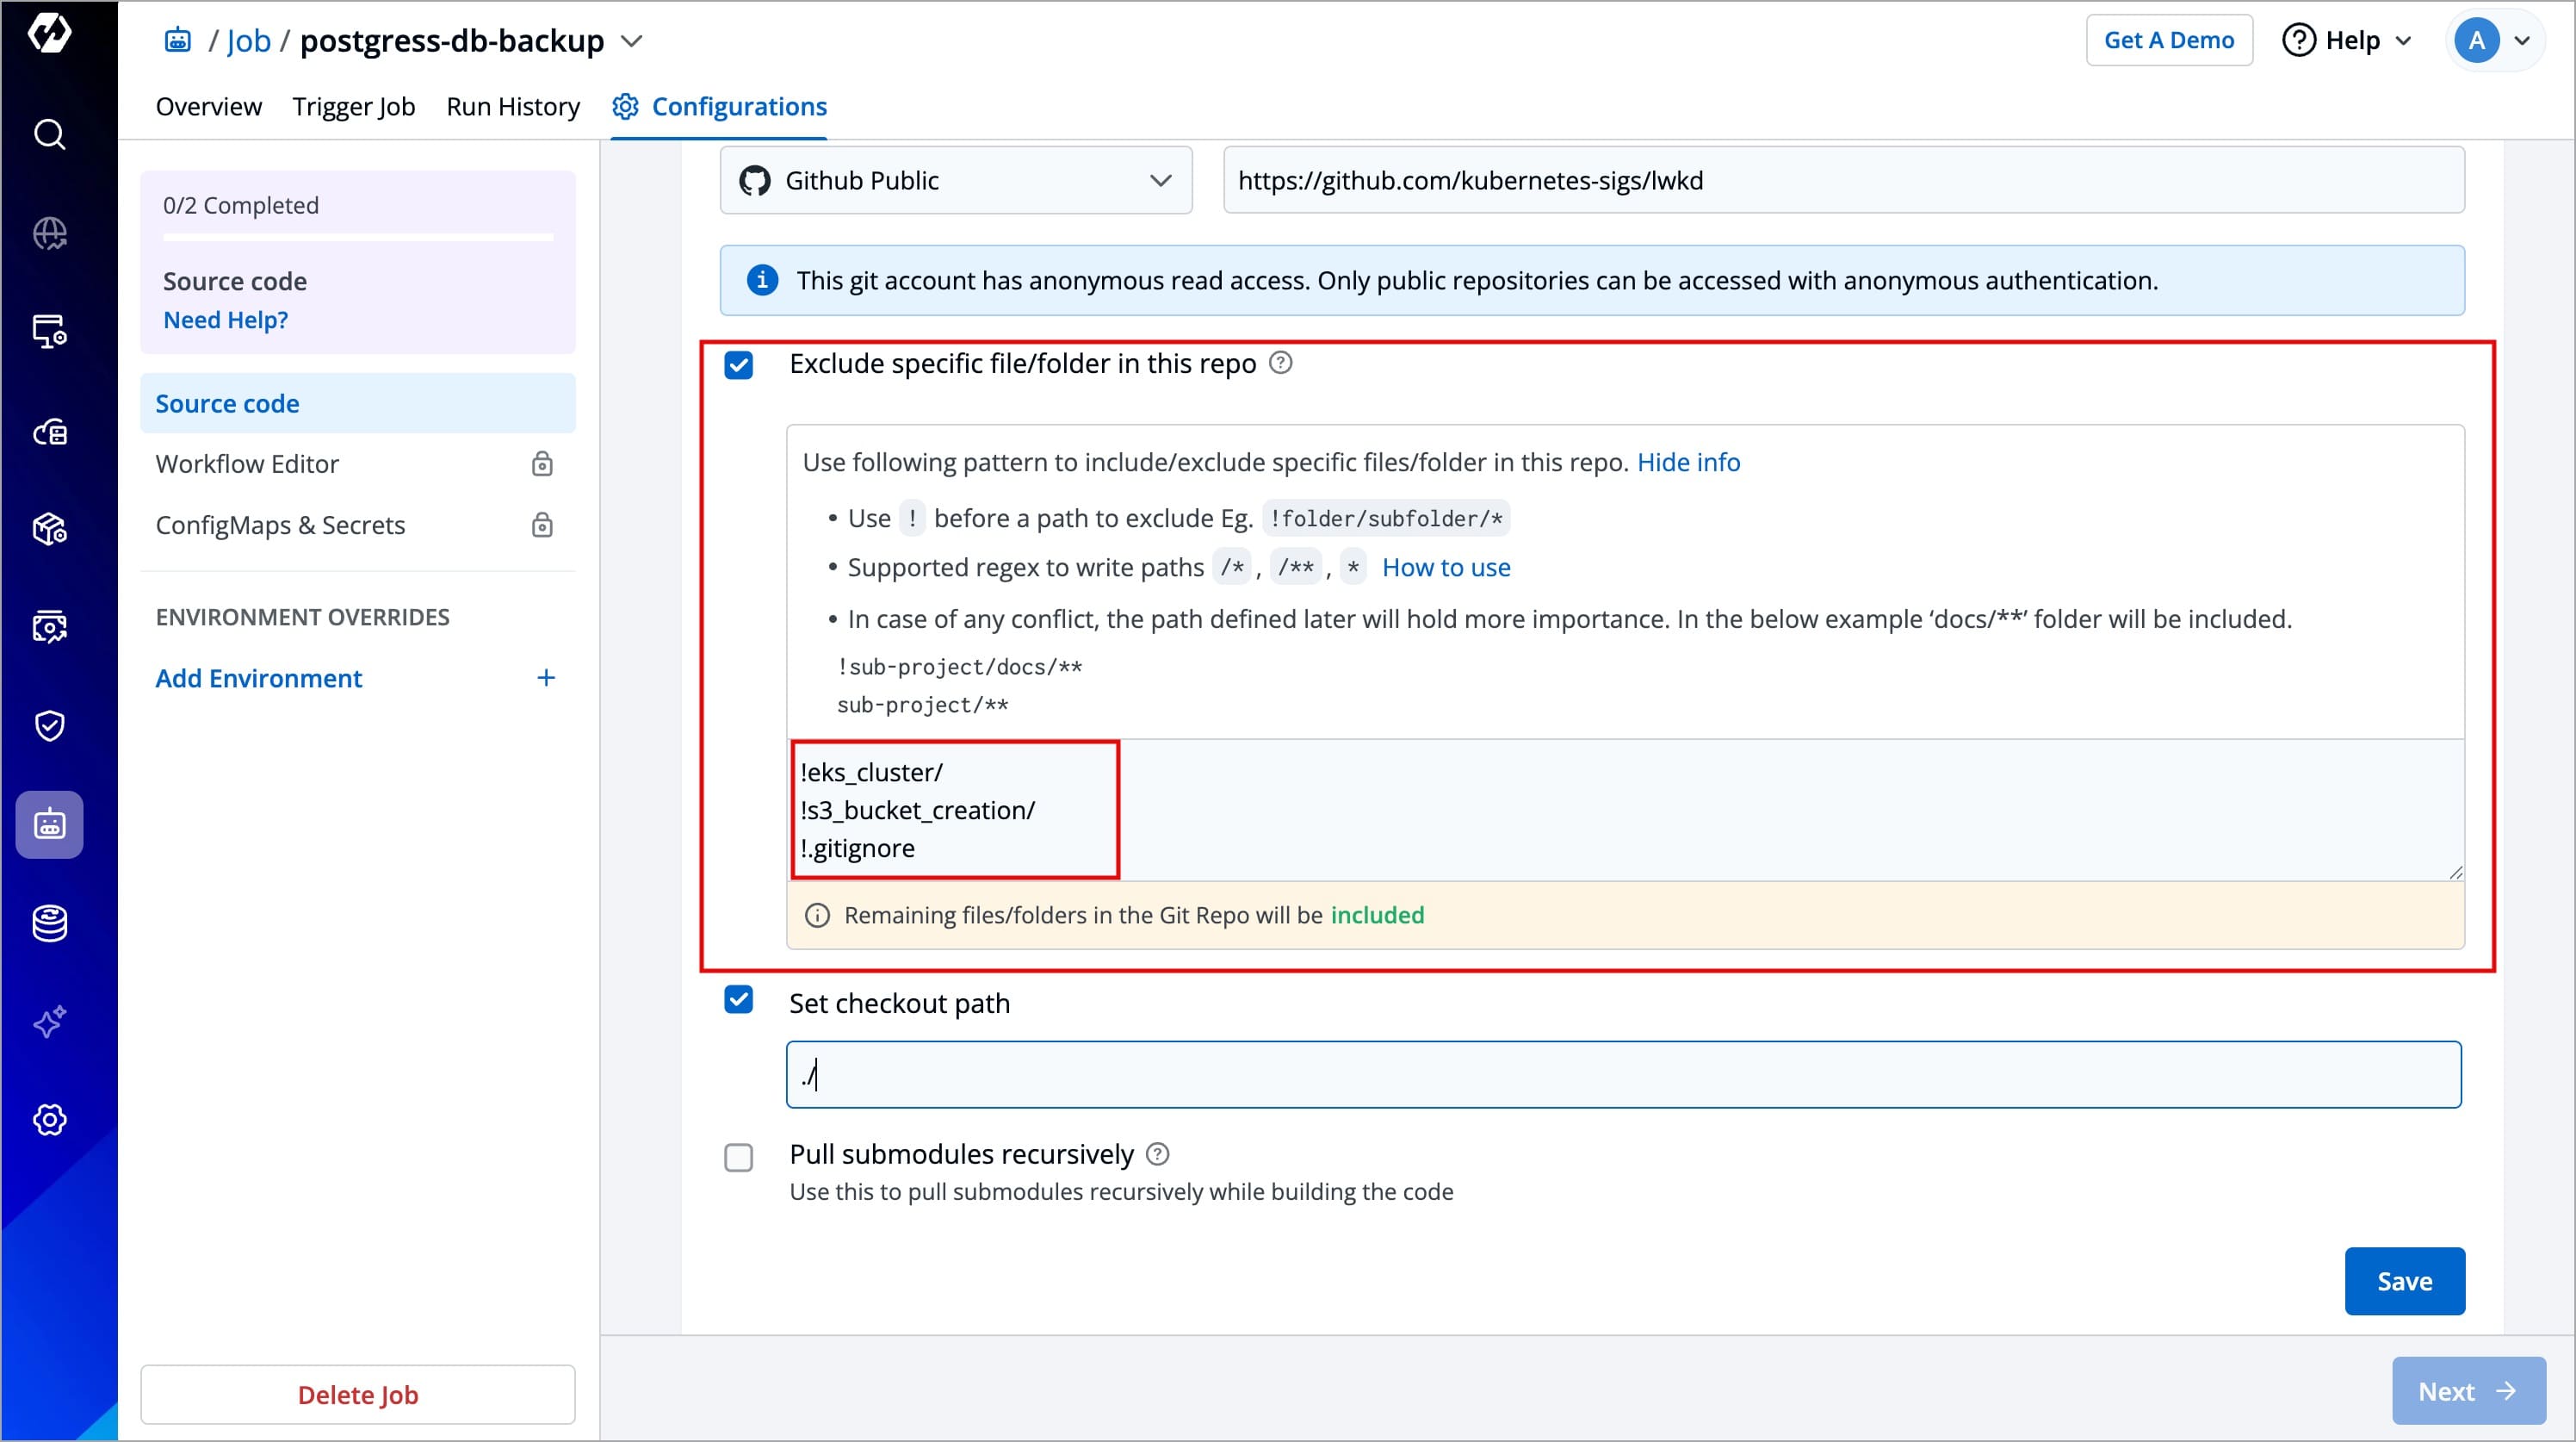Click help icon beside Exclude specific file/folder

(1280, 363)
